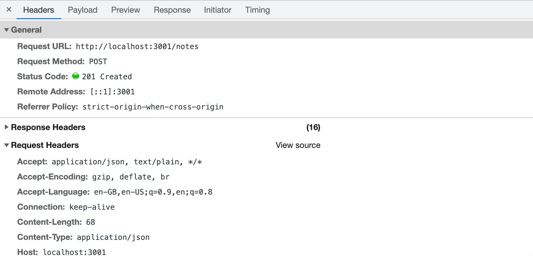This screenshot has width=533, height=256.
Task: Click the Status Code label
Action: click(x=43, y=77)
